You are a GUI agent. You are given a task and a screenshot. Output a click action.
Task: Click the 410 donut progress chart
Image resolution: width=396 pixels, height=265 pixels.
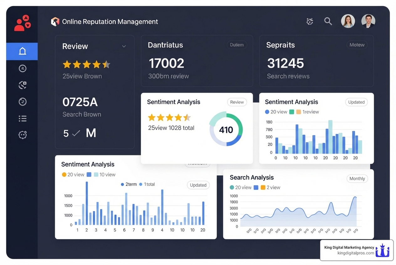[x=226, y=129]
